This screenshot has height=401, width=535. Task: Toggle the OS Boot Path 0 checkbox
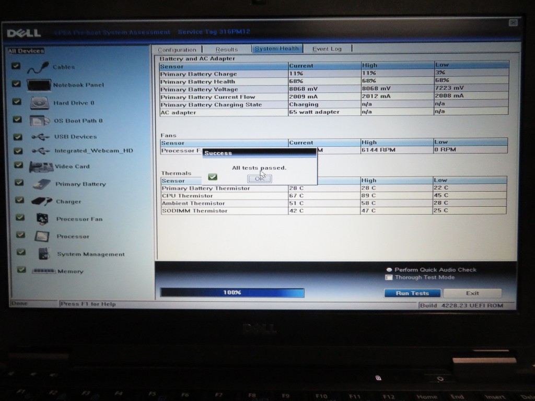click(17, 120)
